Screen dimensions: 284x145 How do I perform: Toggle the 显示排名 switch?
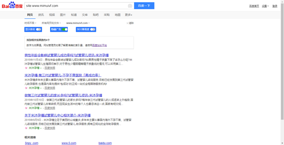pyautogui.click(x=38, y=29)
